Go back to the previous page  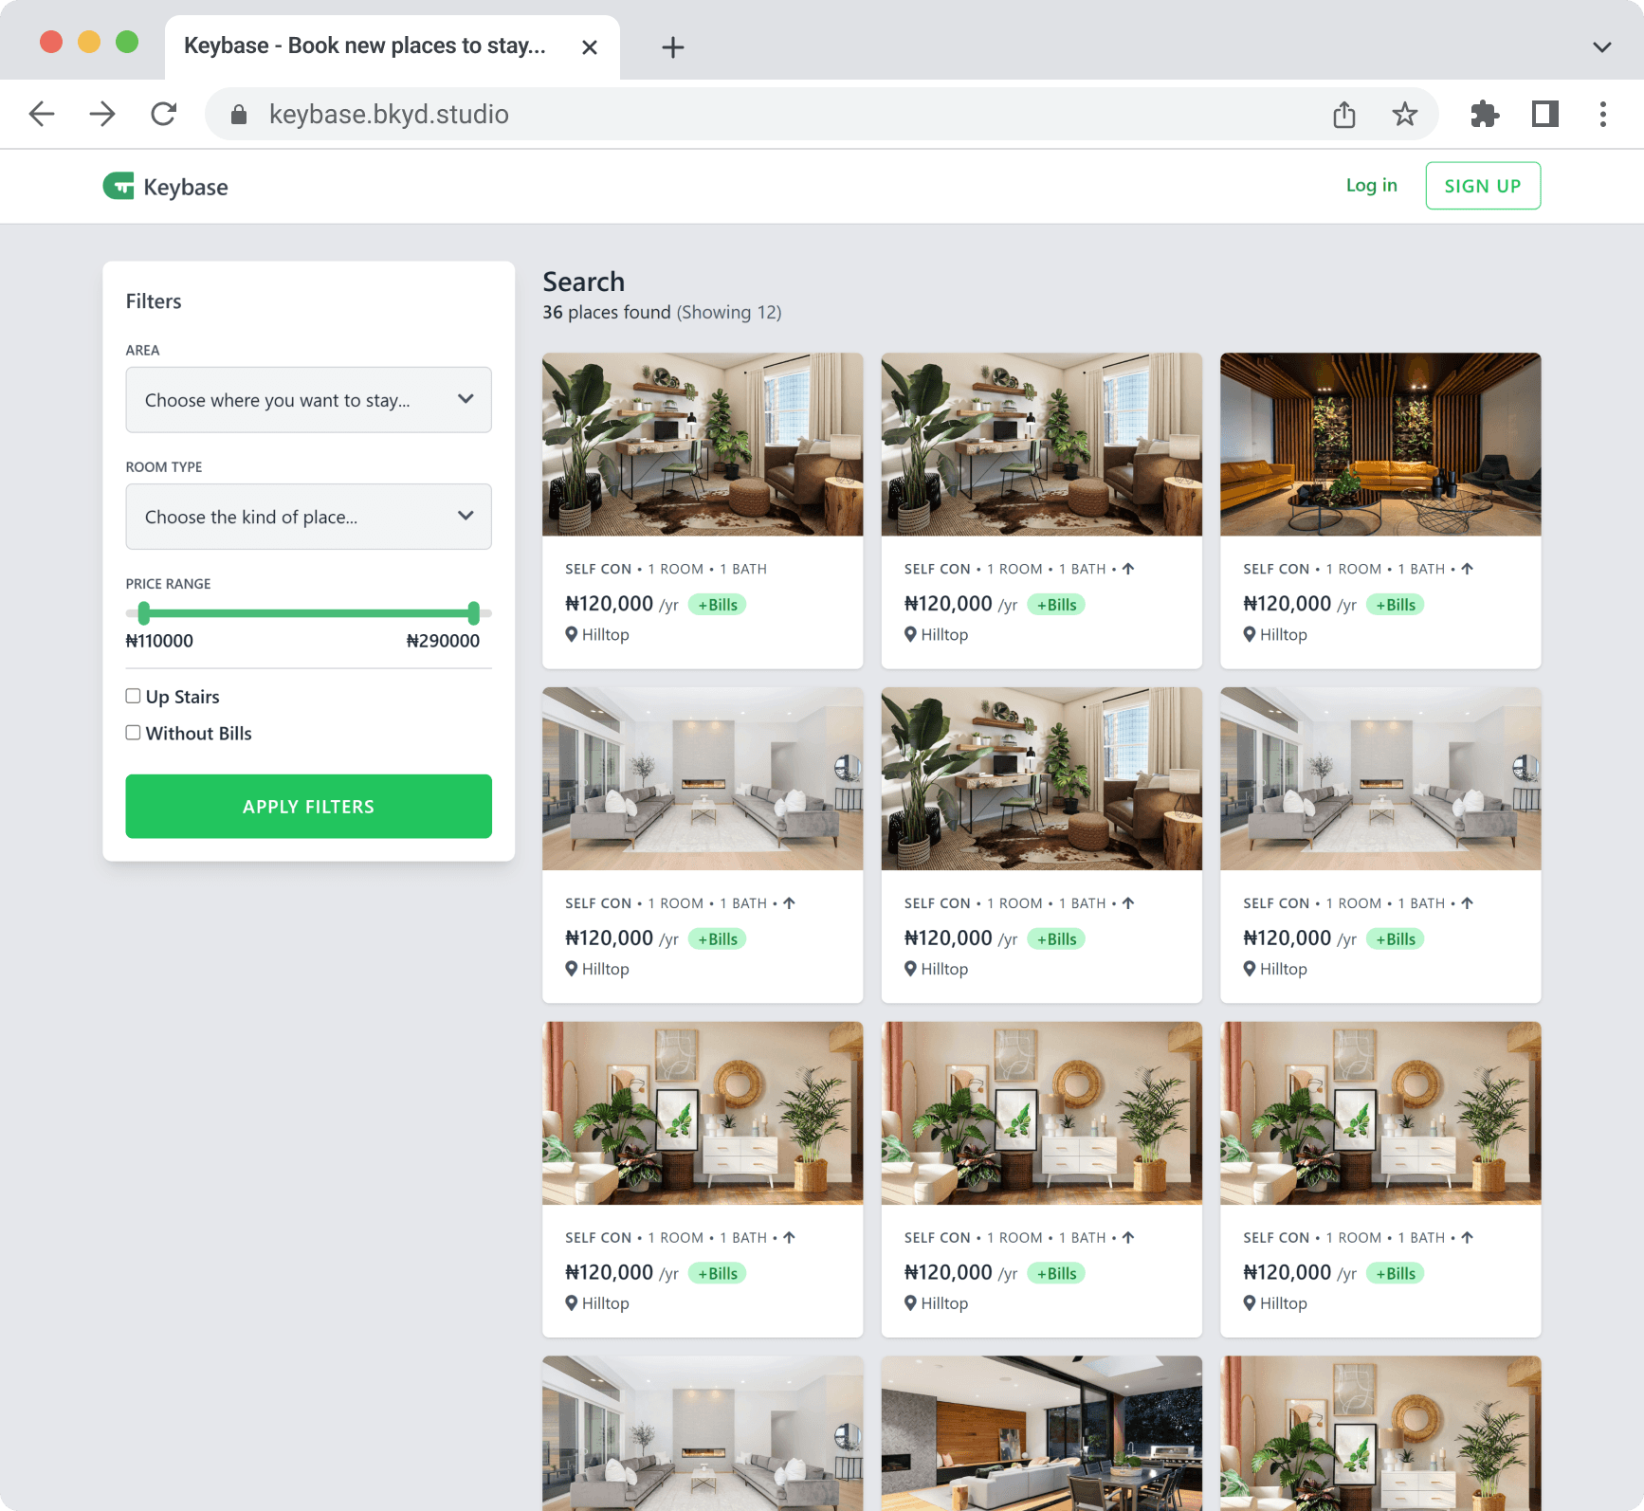coord(42,115)
